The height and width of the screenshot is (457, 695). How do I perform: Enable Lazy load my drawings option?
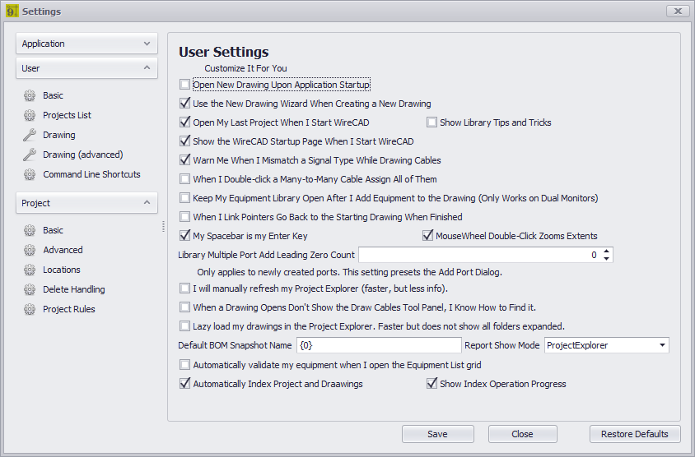184,326
